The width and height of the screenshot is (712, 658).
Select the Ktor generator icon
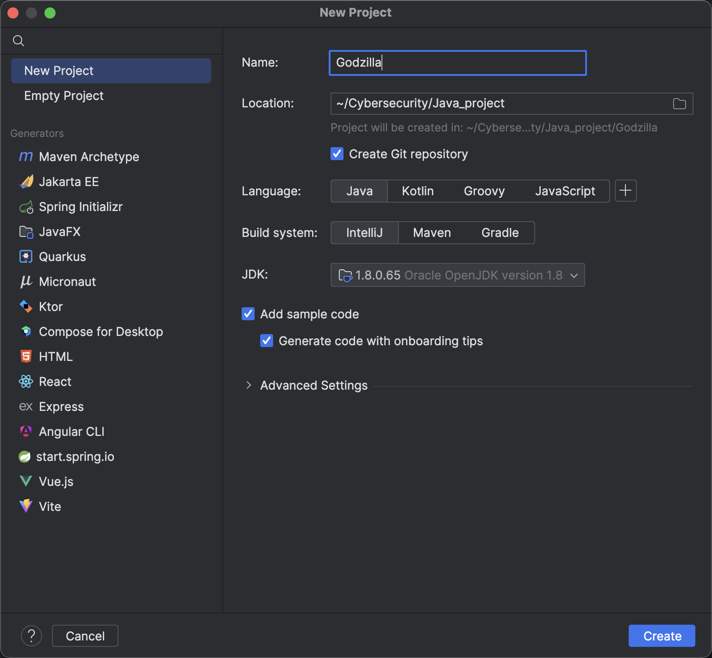coord(26,307)
